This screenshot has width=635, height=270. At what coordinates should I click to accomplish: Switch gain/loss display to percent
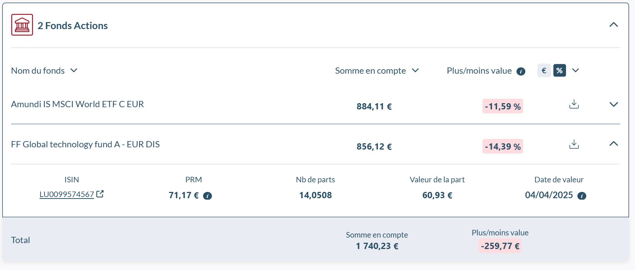point(559,70)
